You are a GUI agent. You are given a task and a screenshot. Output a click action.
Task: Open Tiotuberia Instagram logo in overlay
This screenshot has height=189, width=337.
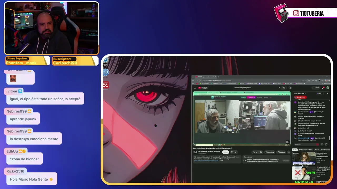click(296, 13)
